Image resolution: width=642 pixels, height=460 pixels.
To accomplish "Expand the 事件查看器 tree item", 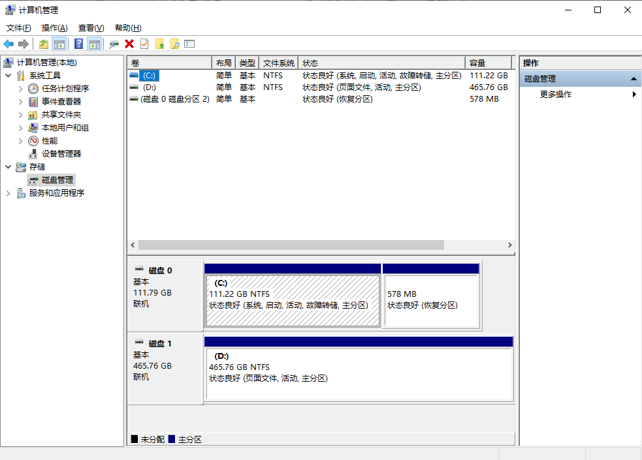I will pos(20,101).
